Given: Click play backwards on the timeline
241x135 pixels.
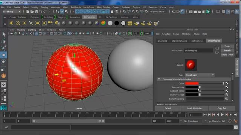Looking at the screenshot, I should (x=218, y=114).
